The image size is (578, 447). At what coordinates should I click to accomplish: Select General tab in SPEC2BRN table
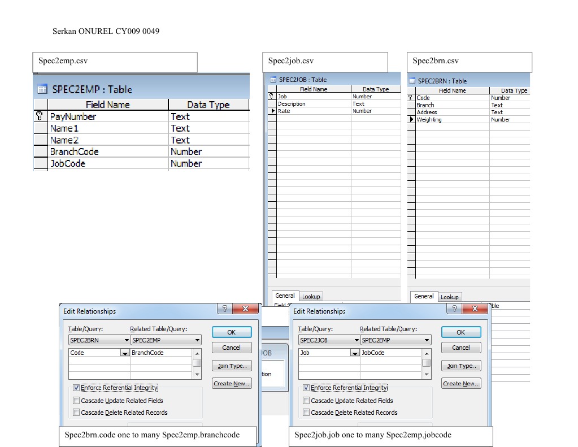[x=424, y=296]
